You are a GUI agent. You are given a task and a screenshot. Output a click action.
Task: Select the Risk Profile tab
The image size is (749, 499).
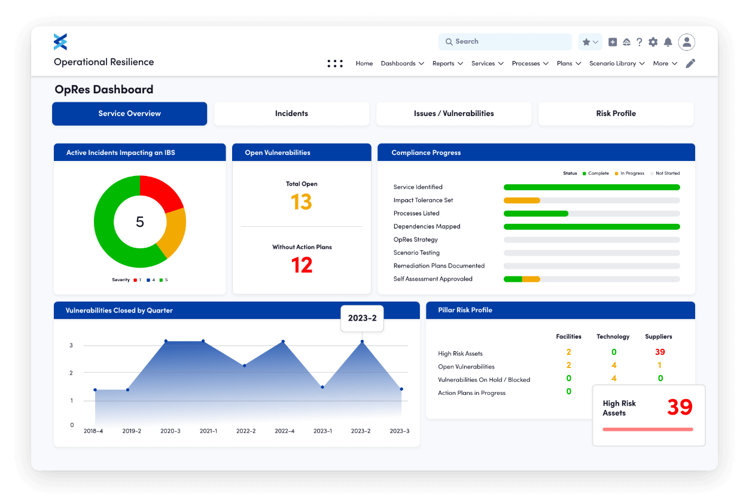point(616,114)
